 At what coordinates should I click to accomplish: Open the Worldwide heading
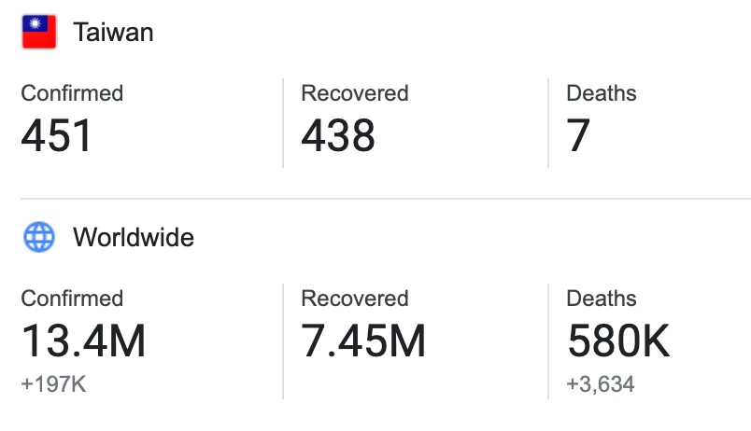click(134, 237)
